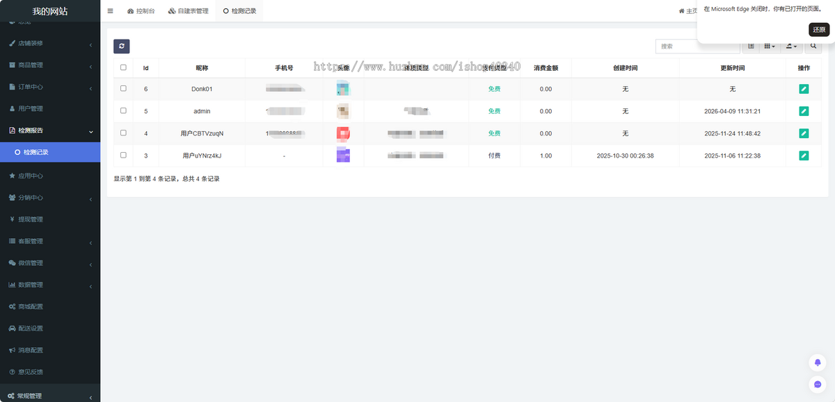Click the 手机号 column header
This screenshot has height=402, width=835.
click(284, 68)
